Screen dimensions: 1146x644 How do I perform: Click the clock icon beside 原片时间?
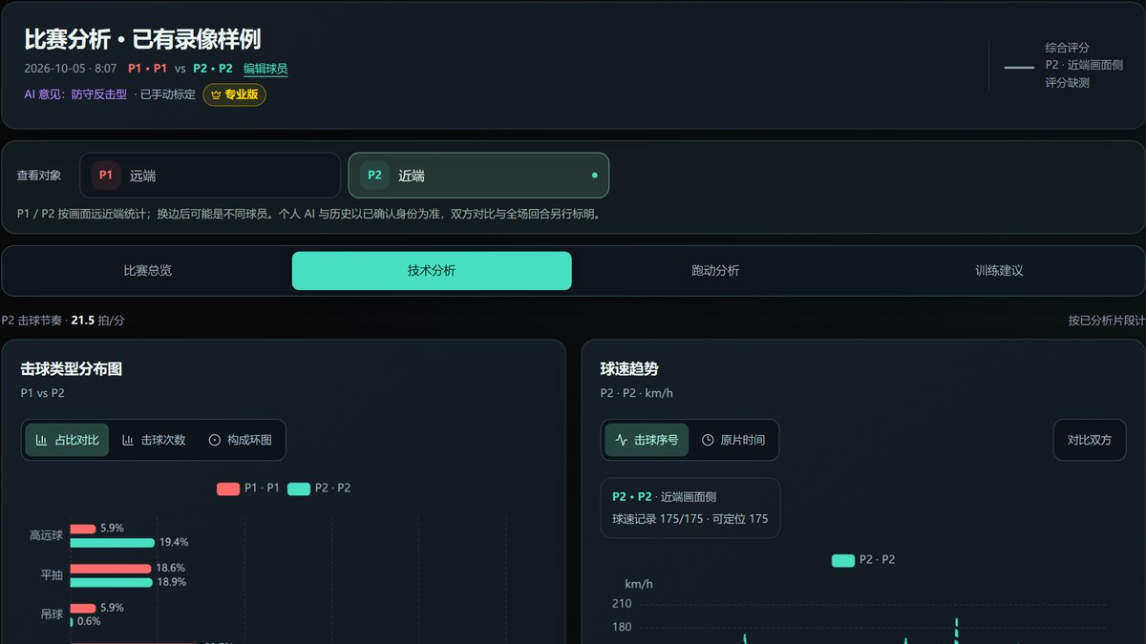708,440
